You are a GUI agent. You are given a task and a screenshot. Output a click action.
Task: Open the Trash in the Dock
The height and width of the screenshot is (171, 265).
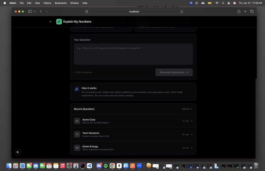point(256,166)
